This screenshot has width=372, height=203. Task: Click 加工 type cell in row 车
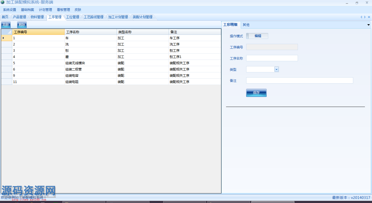[143, 38]
